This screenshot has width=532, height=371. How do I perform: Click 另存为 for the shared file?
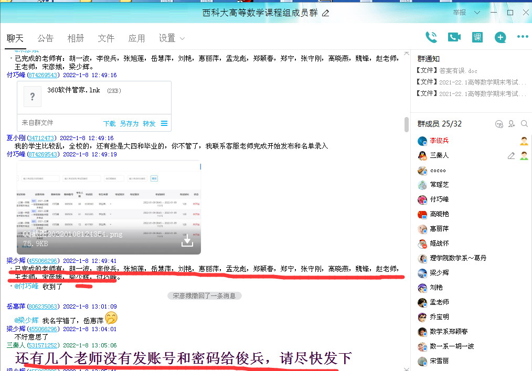click(x=129, y=123)
